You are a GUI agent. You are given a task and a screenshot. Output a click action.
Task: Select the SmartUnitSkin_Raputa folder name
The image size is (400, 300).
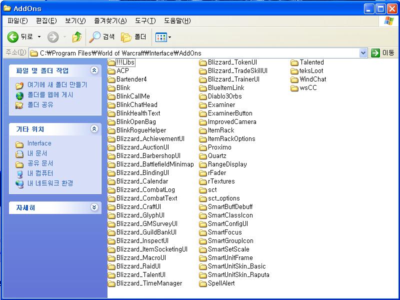click(238, 275)
